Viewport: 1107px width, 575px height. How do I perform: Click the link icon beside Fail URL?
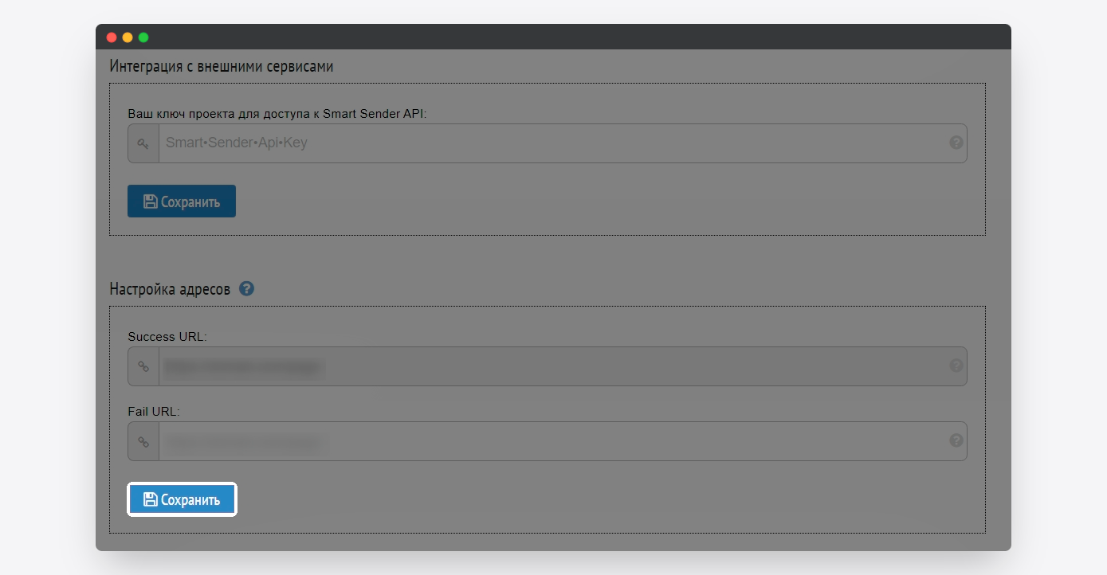[x=143, y=441]
